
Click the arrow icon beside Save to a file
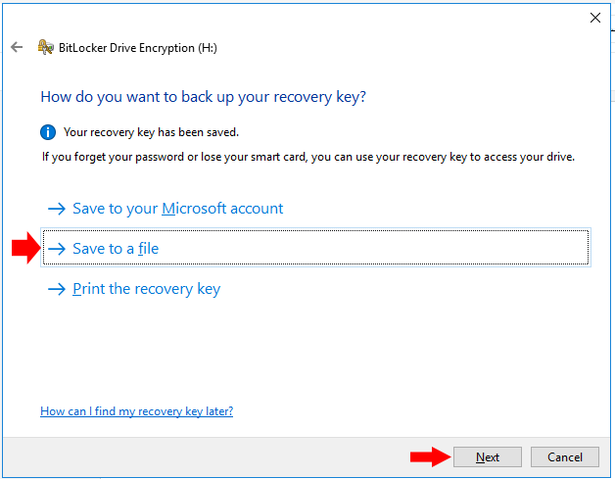[x=57, y=249]
